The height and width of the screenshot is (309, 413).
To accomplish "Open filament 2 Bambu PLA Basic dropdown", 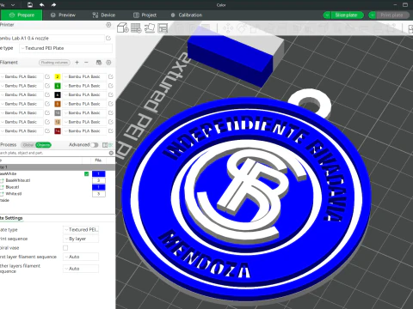I will point(84,76).
